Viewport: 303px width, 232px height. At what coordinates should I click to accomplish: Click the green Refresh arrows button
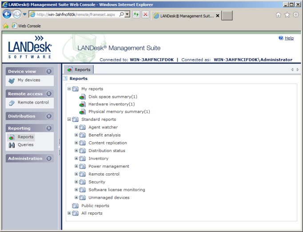coord(136,14)
